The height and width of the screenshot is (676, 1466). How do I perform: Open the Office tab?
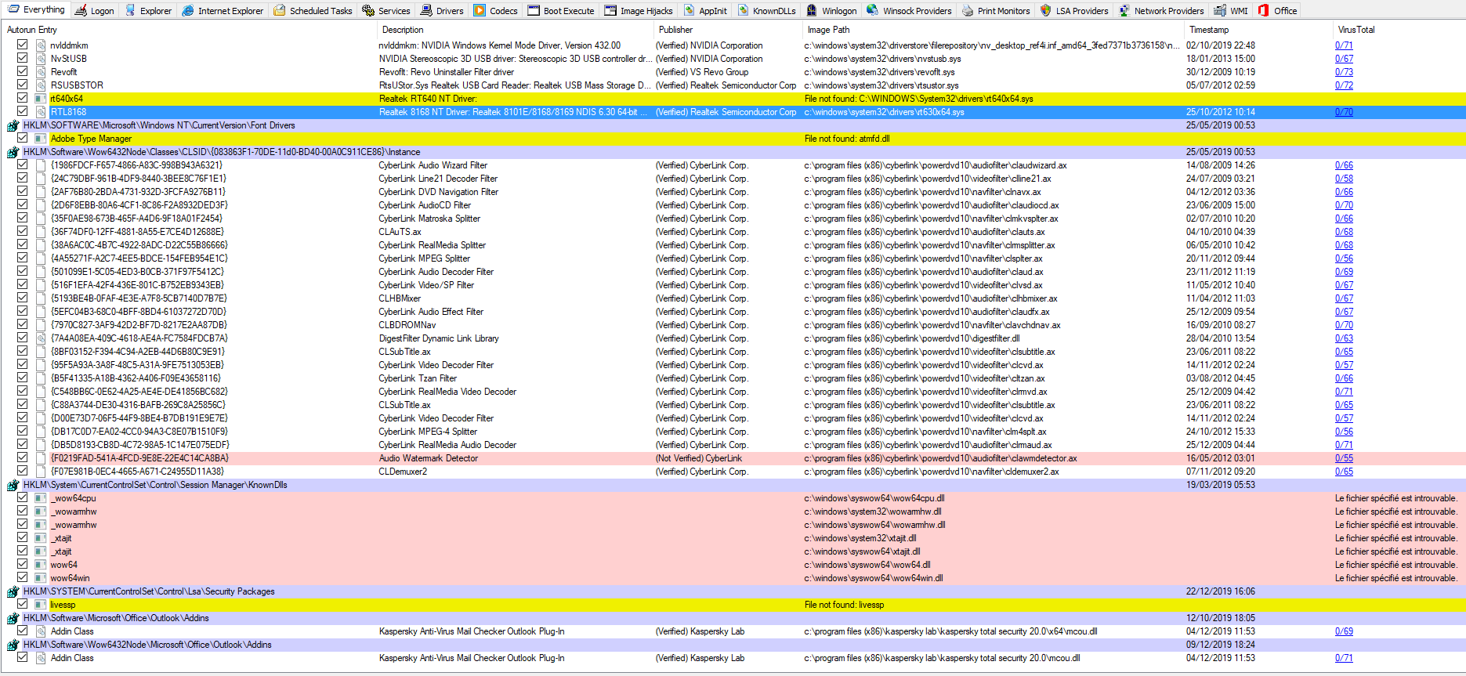point(1277,11)
